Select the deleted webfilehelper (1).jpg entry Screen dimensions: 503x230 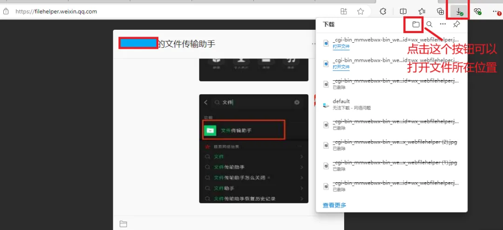coord(391,166)
